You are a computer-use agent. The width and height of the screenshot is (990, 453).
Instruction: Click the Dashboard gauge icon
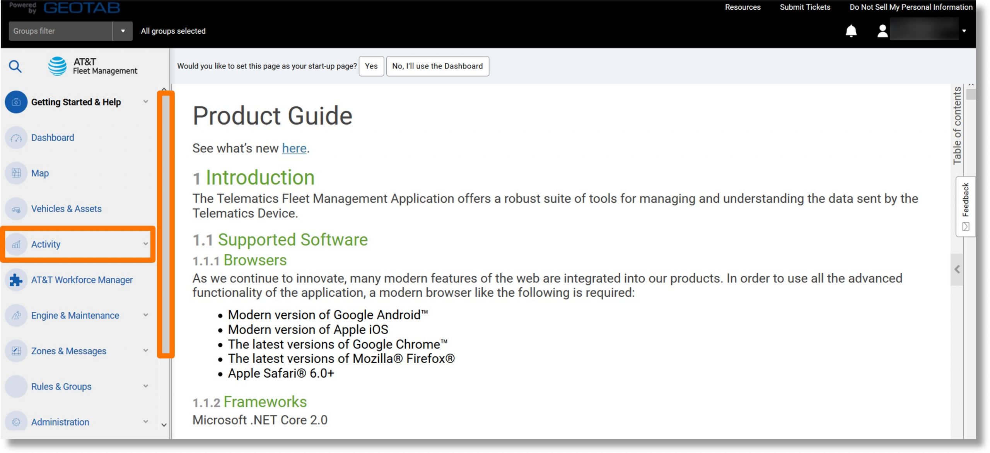[16, 138]
